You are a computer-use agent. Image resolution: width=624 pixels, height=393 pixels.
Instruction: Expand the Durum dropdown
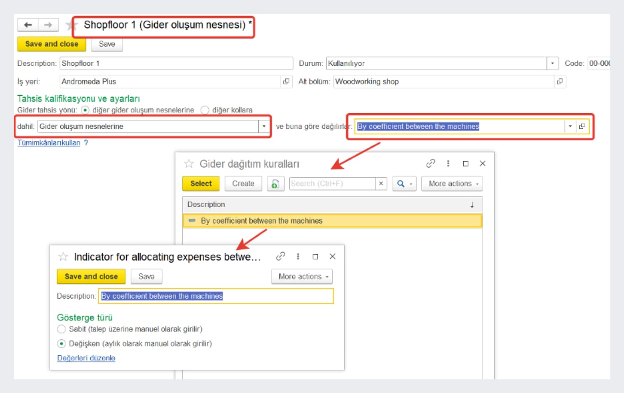coord(552,63)
